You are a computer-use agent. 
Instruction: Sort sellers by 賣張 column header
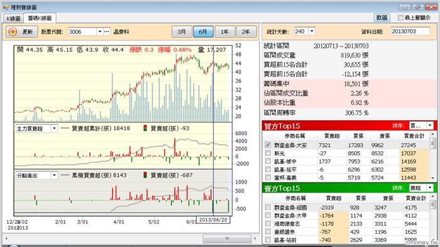pos(388,199)
